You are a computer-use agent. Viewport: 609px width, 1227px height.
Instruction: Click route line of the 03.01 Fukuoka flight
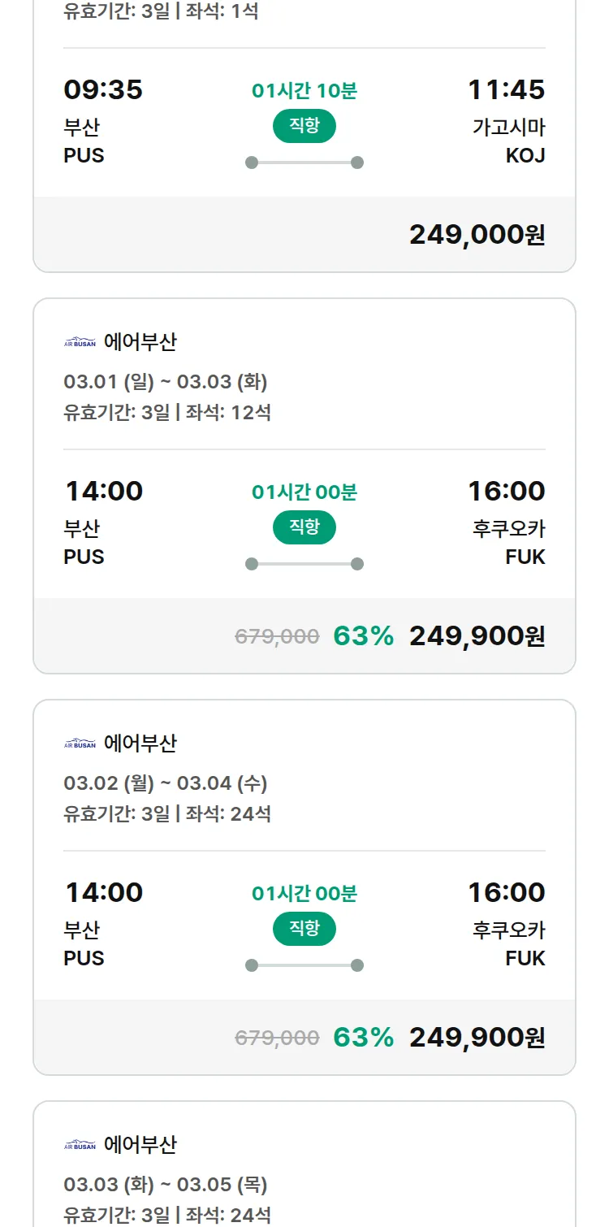coord(304,564)
